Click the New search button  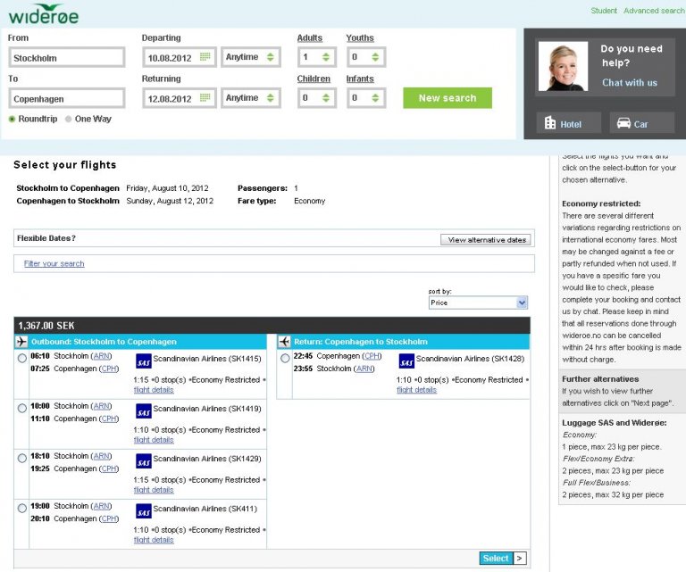pos(448,98)
